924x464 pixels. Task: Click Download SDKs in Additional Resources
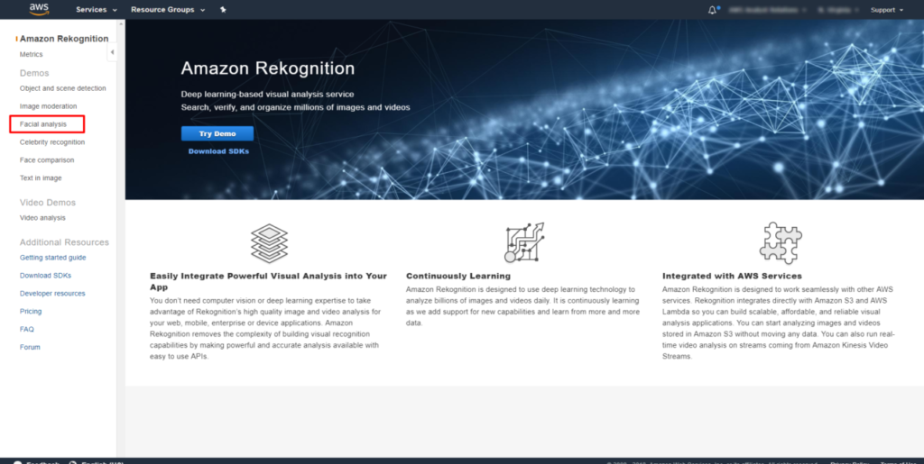click(x=45, y=275)
